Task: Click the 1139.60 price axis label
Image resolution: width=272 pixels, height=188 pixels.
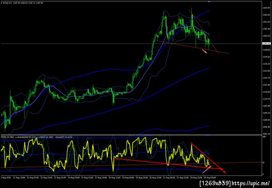Action: [266, 57]
